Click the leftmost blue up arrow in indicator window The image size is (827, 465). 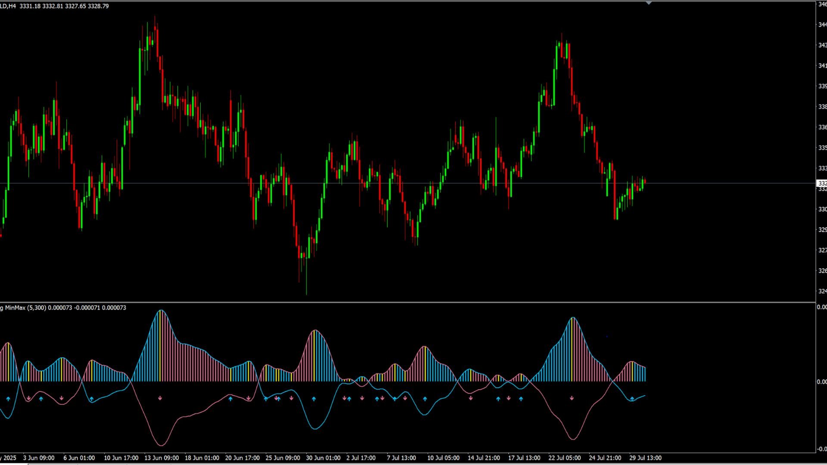coord(8,399)
